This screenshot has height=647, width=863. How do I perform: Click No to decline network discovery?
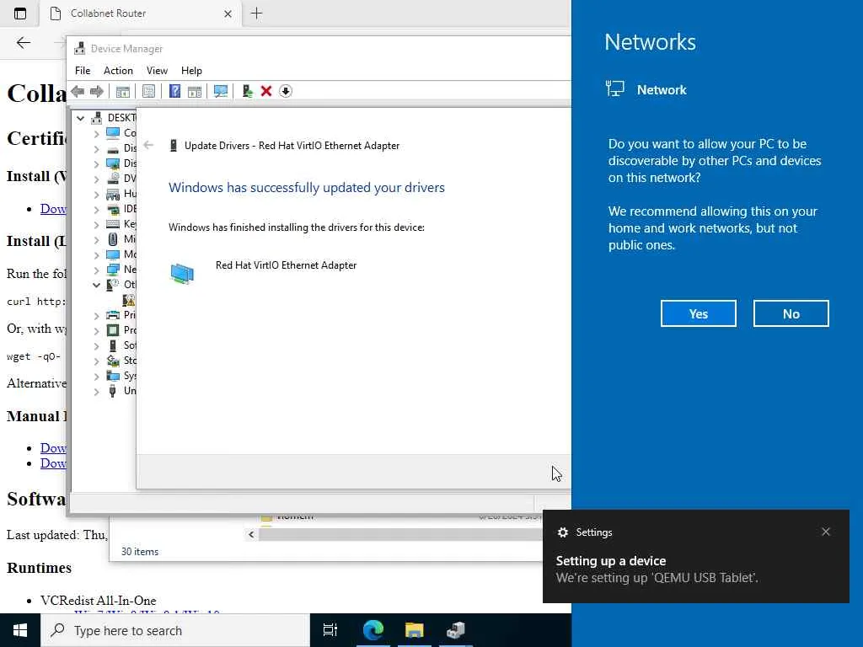tap(791, 313)
